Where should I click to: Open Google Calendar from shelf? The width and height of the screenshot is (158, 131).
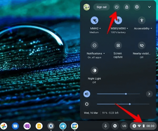click(75, 126)
